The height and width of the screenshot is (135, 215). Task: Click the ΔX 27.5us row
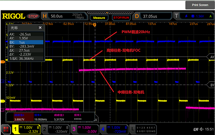(26, 50)
